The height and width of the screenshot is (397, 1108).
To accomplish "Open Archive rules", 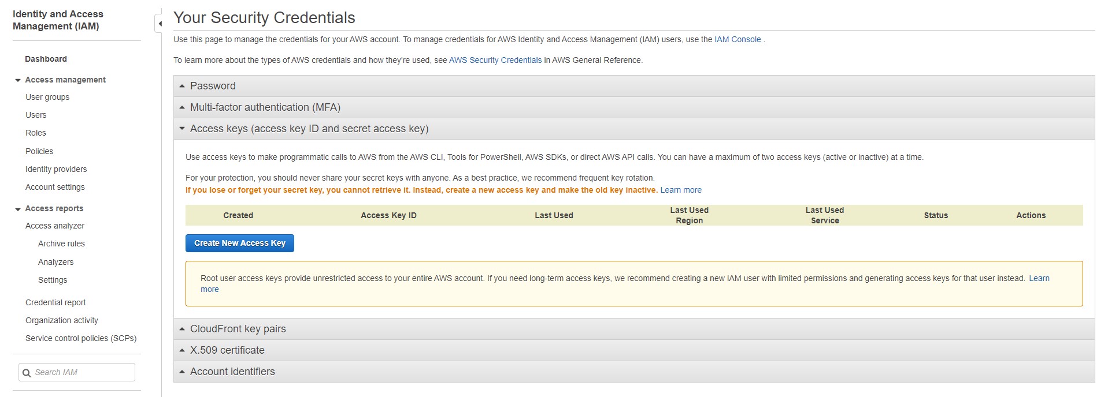I will (61, 244).
